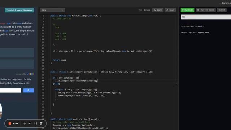Click line number 28 in gutter
The width and height of the screenshot is (231, 130).
click(43, 81)
